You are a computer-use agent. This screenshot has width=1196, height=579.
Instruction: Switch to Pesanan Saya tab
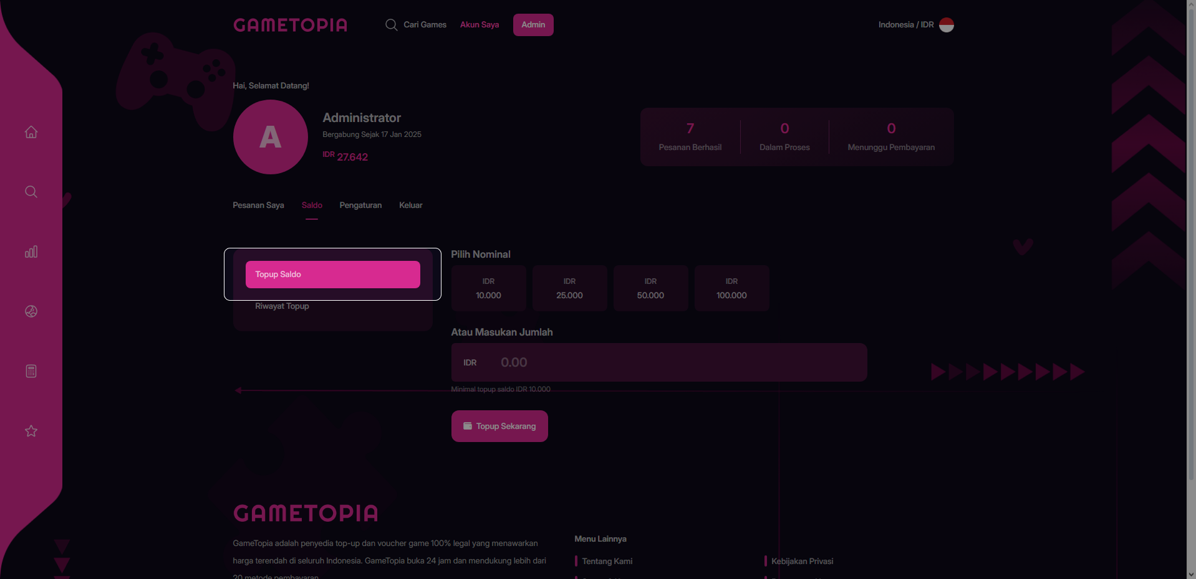(x=258, y=205)
